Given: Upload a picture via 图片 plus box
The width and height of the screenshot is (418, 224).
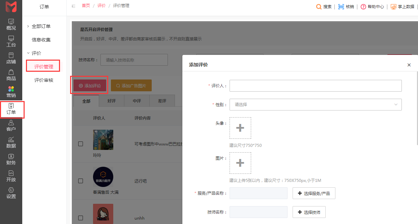Looking at the screenshot, I should coord(240,163).
